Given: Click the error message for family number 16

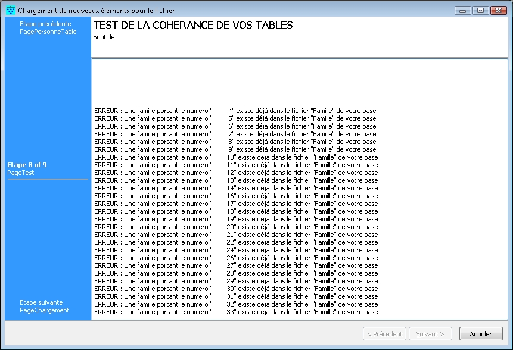Looking at the screenshot, I should [x=235, y=196].
